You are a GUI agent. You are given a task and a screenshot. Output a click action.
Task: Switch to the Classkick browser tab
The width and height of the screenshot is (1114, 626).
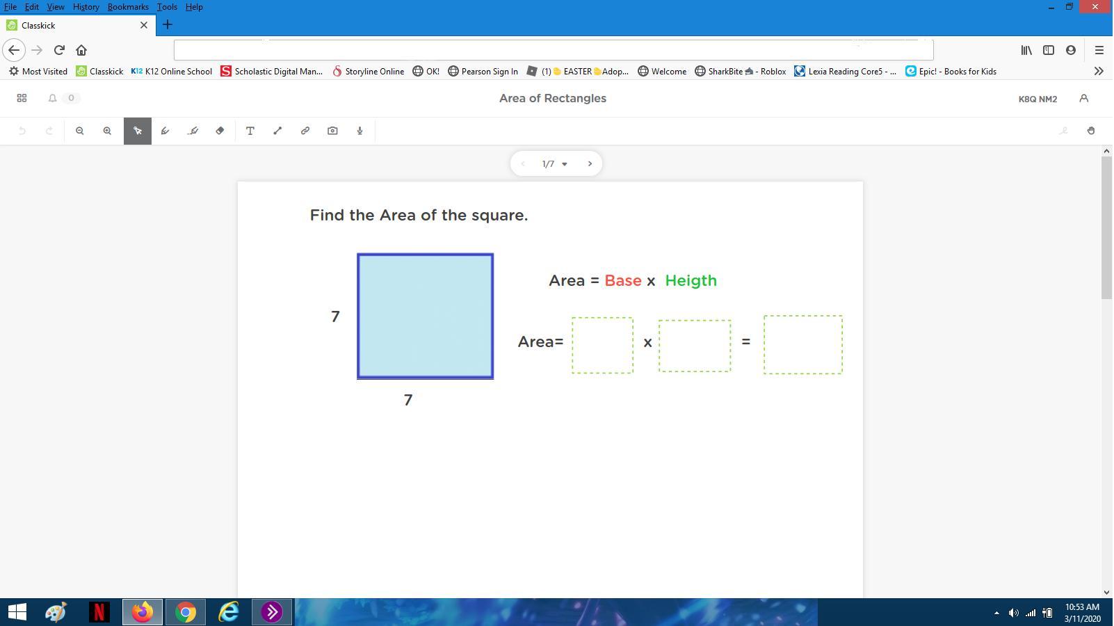(x=76, y=25)
